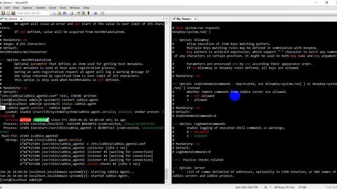
Task: Open the Options menu
Action: (27, 8)
